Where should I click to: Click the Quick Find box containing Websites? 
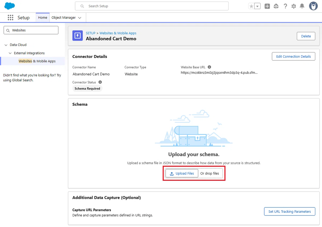31,30
